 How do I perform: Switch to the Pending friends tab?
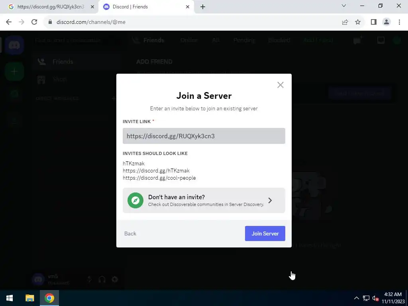(x=244, y=40)
